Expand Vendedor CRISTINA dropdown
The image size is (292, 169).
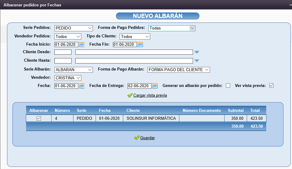click(x=68, y=78)
